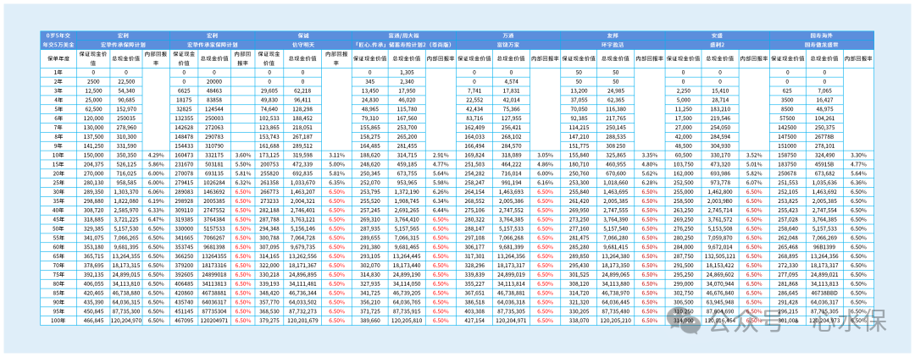
Task: Click the value '104,261'
Action: pyautogui.click(x=825, y=118)
